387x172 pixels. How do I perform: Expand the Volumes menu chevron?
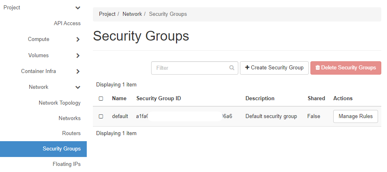78,56
